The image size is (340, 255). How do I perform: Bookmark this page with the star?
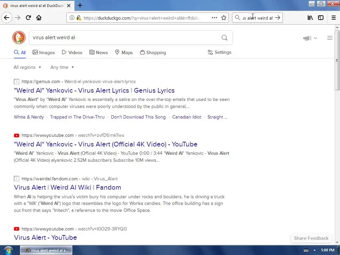pos(224,18)
